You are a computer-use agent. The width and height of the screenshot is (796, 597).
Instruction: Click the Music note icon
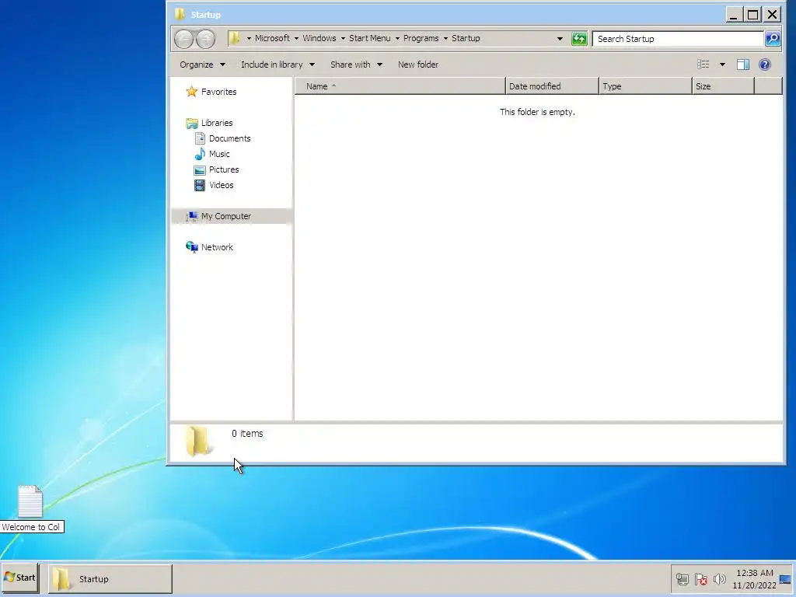200,154
